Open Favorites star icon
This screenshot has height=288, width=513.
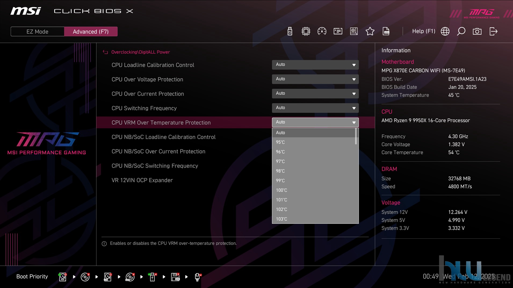pos(370,31)
